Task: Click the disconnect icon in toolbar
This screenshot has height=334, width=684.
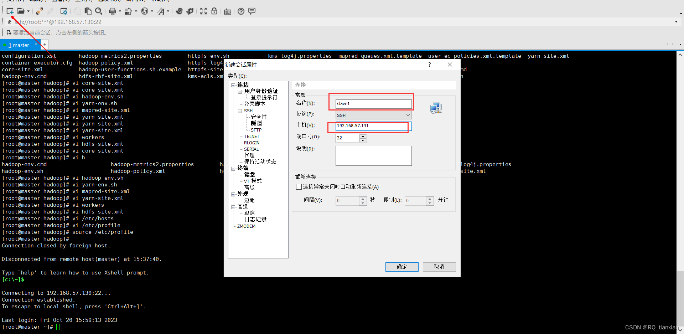Action: pos(50,11)
